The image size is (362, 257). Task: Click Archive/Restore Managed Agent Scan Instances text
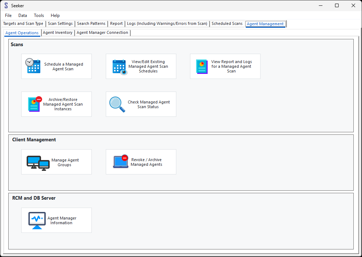[x=63, y=104]
